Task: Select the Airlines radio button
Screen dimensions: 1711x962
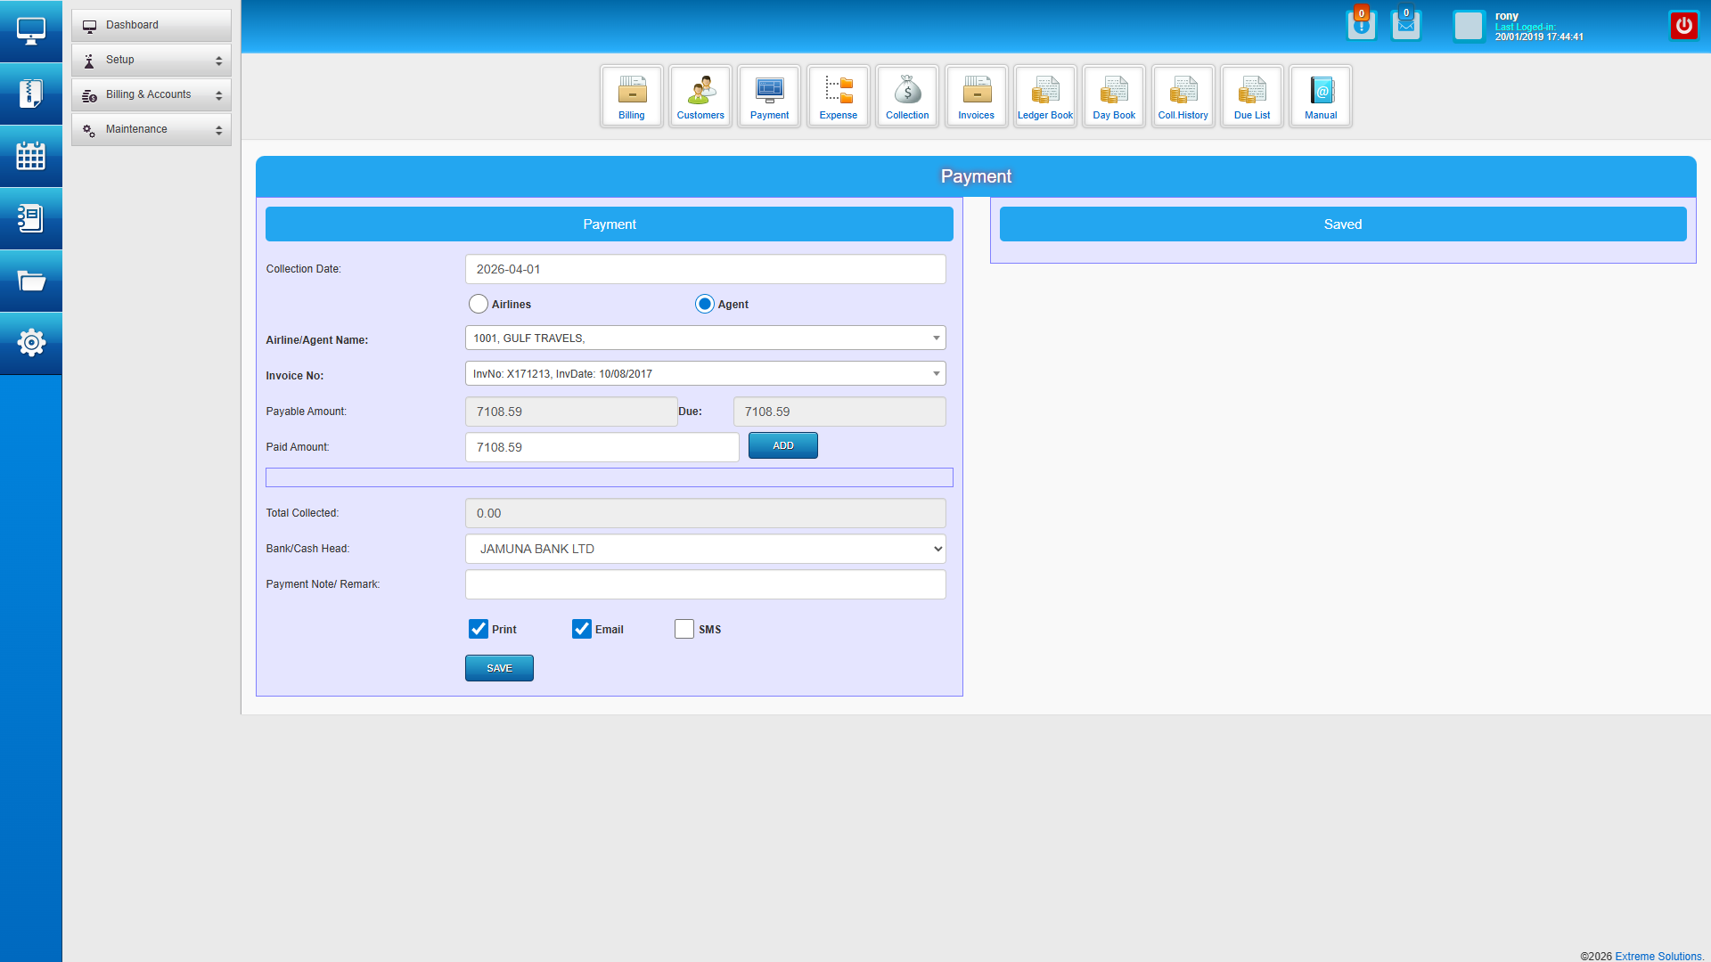Action: 479,305
